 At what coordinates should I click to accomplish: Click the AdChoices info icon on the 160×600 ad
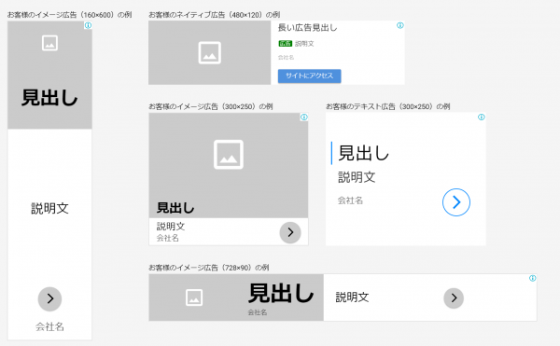(x=89, y=25)
